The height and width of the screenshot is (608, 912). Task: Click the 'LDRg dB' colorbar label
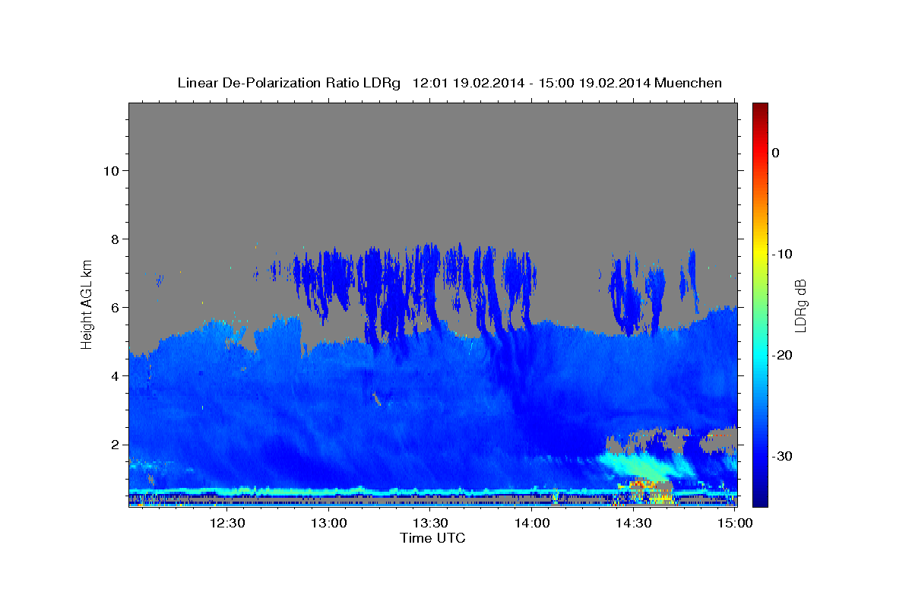coord(800,306)
